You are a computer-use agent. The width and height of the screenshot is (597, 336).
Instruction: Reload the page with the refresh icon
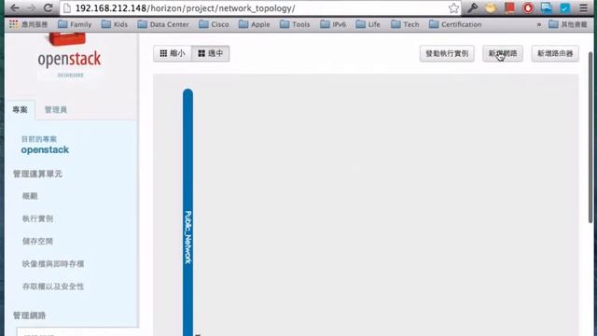48,8
